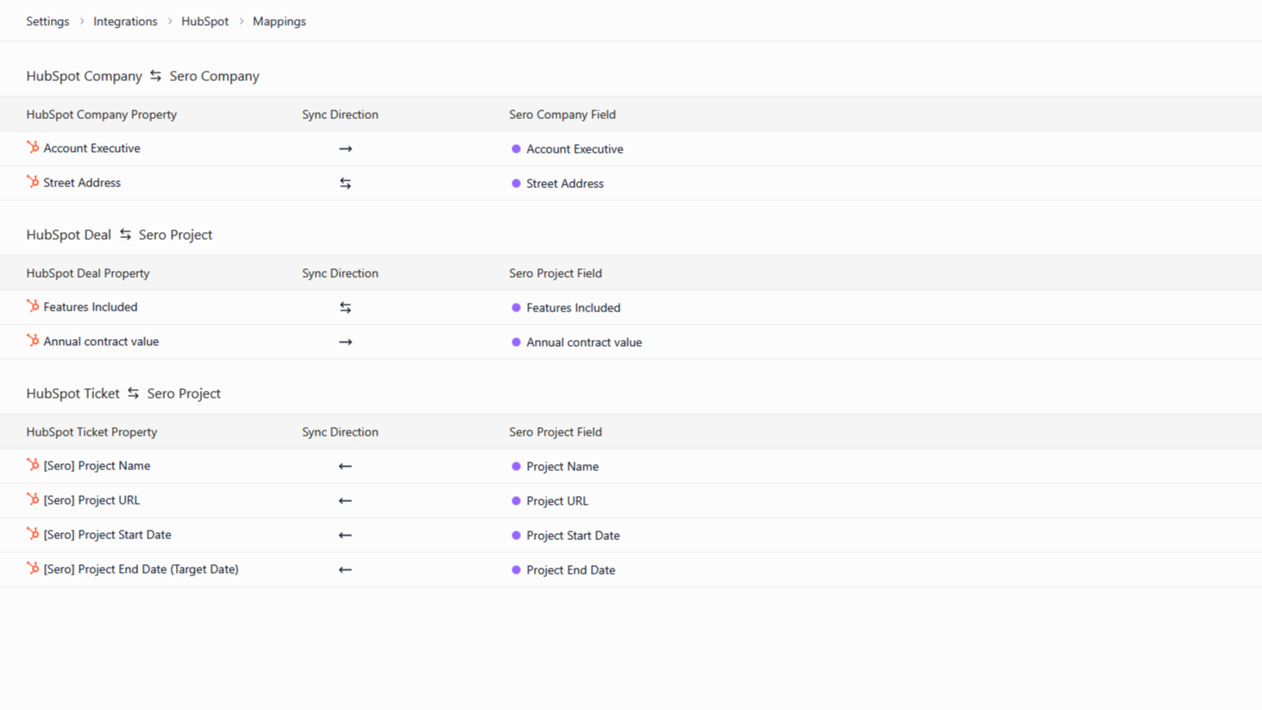Click the Sero Project Field column header
Image resolution: width=1262 pixels, height=710 pixels.
(556, 431)
